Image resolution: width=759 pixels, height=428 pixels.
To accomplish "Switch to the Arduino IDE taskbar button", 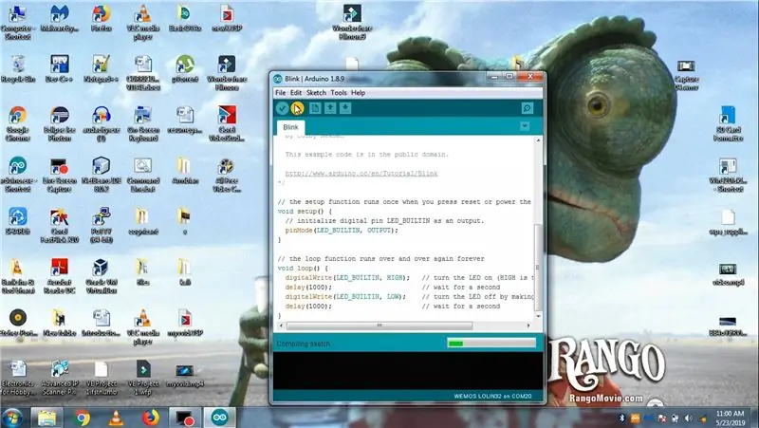I will click(x=219, y=418).
